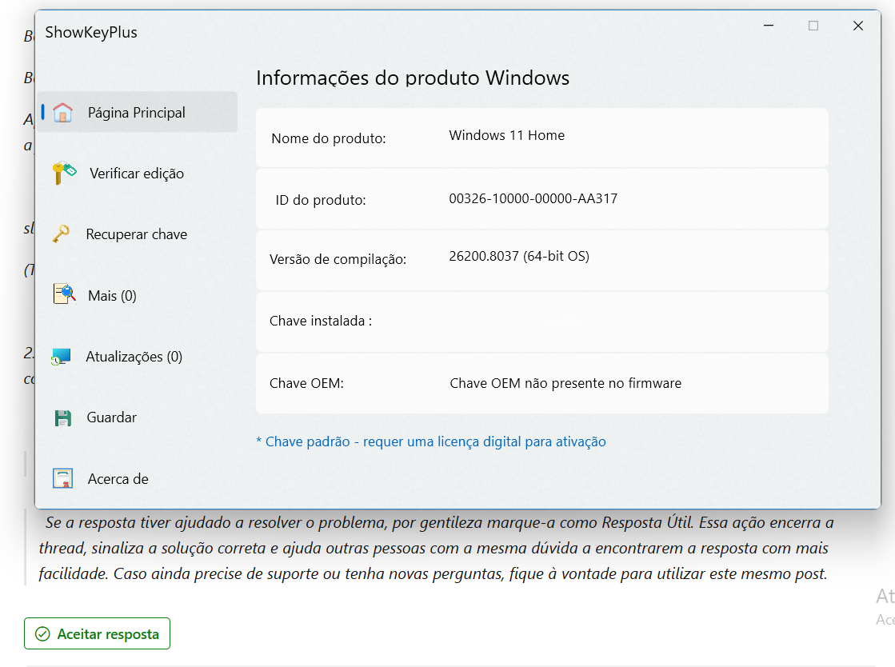
Task: Click the magnifier document icon beside Mais
Action: point(64,295)
